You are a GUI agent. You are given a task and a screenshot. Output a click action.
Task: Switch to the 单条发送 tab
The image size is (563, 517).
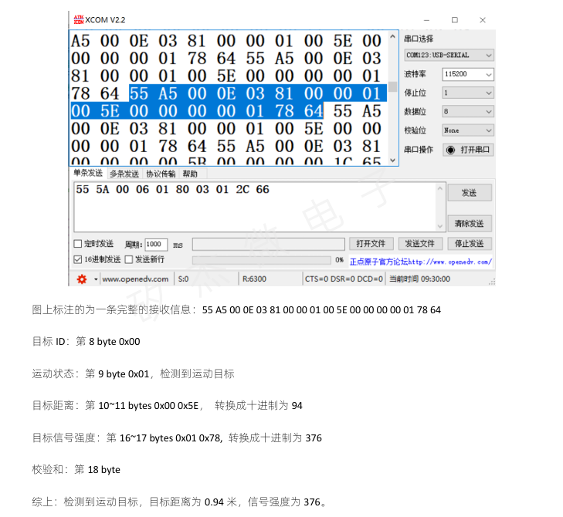[88, 174]
